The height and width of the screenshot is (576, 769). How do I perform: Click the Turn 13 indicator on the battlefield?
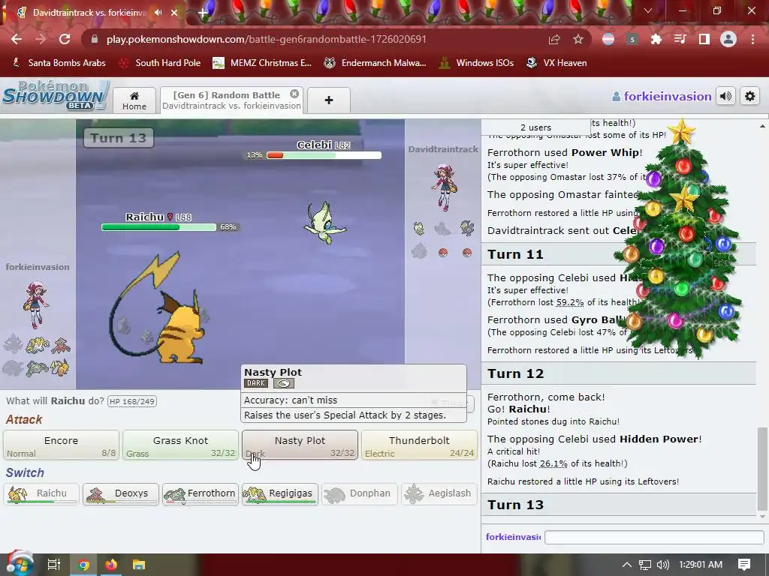pos(118,138)
